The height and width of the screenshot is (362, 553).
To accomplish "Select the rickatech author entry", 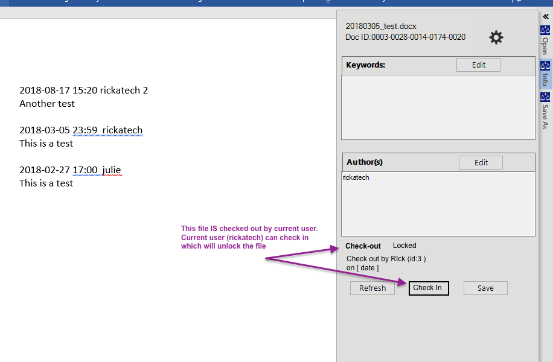I will click(356, 177).
